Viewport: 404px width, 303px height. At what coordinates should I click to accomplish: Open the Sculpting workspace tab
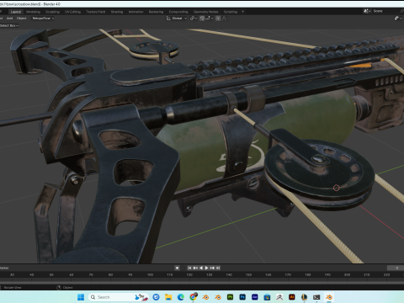point(52,12)
